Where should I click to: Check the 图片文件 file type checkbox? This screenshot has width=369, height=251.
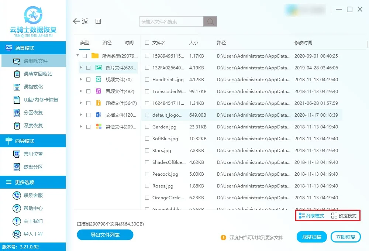(87, 68)
